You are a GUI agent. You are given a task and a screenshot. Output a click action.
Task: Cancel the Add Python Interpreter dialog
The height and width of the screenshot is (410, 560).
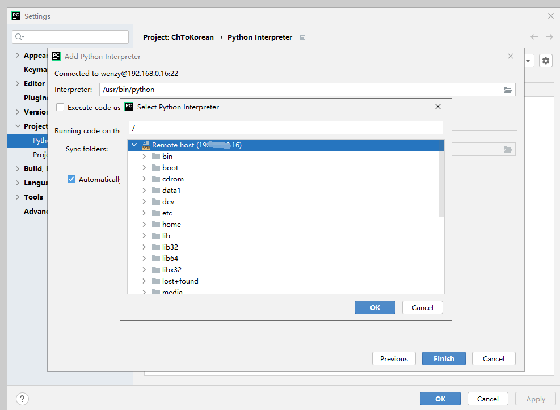pyautogui.click(x=493, y=358)
